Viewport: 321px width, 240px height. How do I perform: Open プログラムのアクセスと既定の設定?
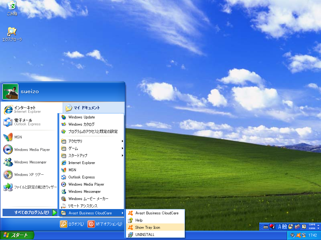[92, 132]
